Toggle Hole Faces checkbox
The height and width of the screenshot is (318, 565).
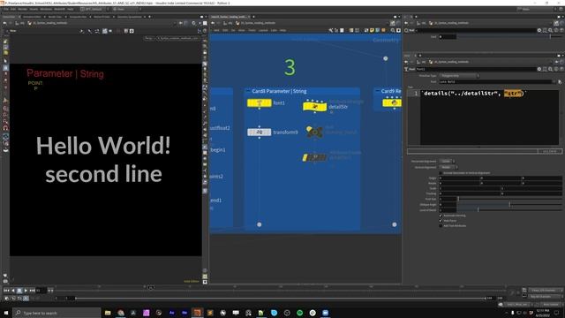[441, 221]
